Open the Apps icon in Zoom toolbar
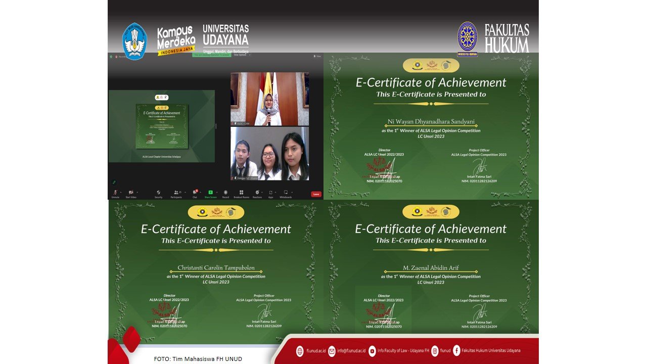The width and height of the screenshot is (647, 364). 270,193
